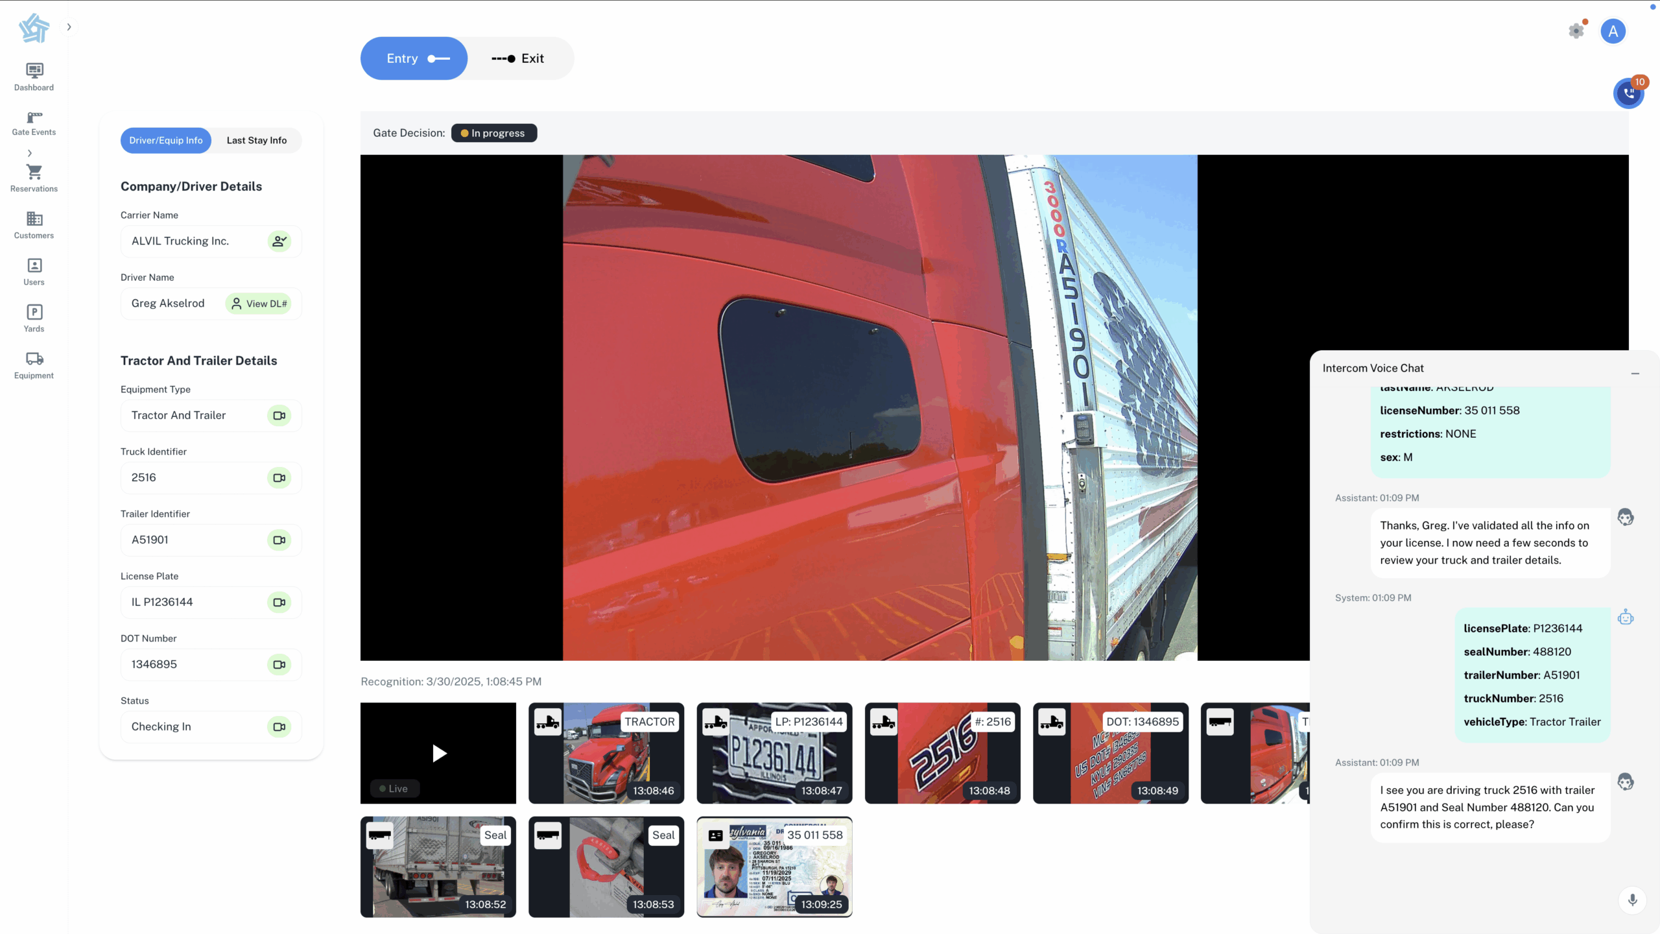
Task: Click the Equipment Type field Tractor And Trailer
Action: point(211,416)
